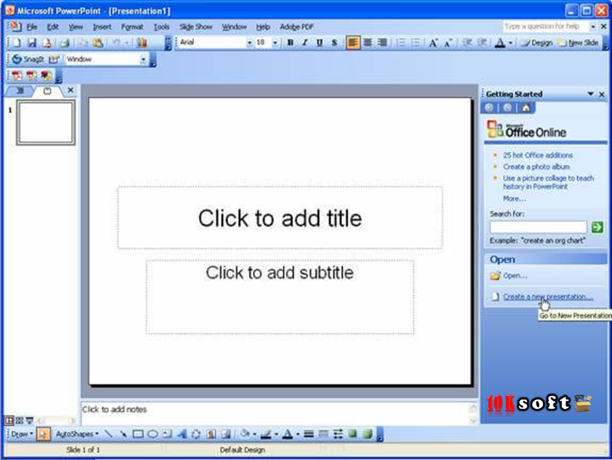The width and height of the screenshot is (612, 460).
Task: Decrease font size with small A icon
Action: point(448,42)
